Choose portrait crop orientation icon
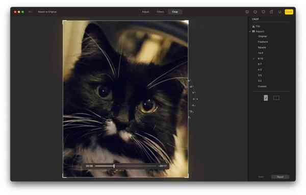 click(x=266, y=98)
